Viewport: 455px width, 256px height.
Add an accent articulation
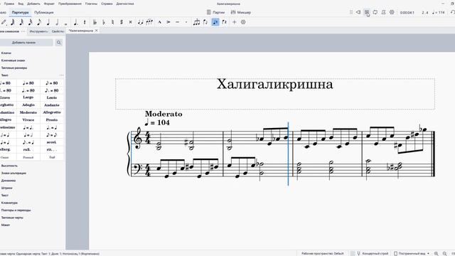168,22
